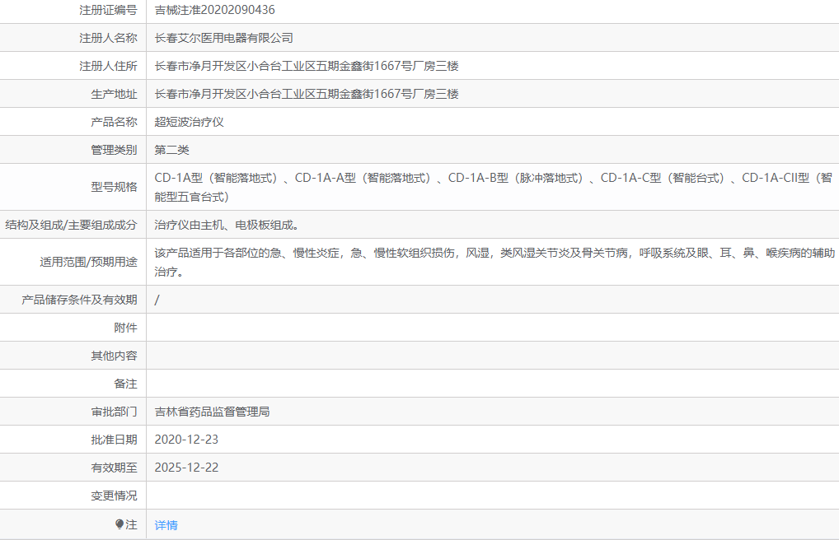The width and height of the screenshot is (839, 540).
Task: Click the 管理类别 label
Action: click(x=114, y=150)
